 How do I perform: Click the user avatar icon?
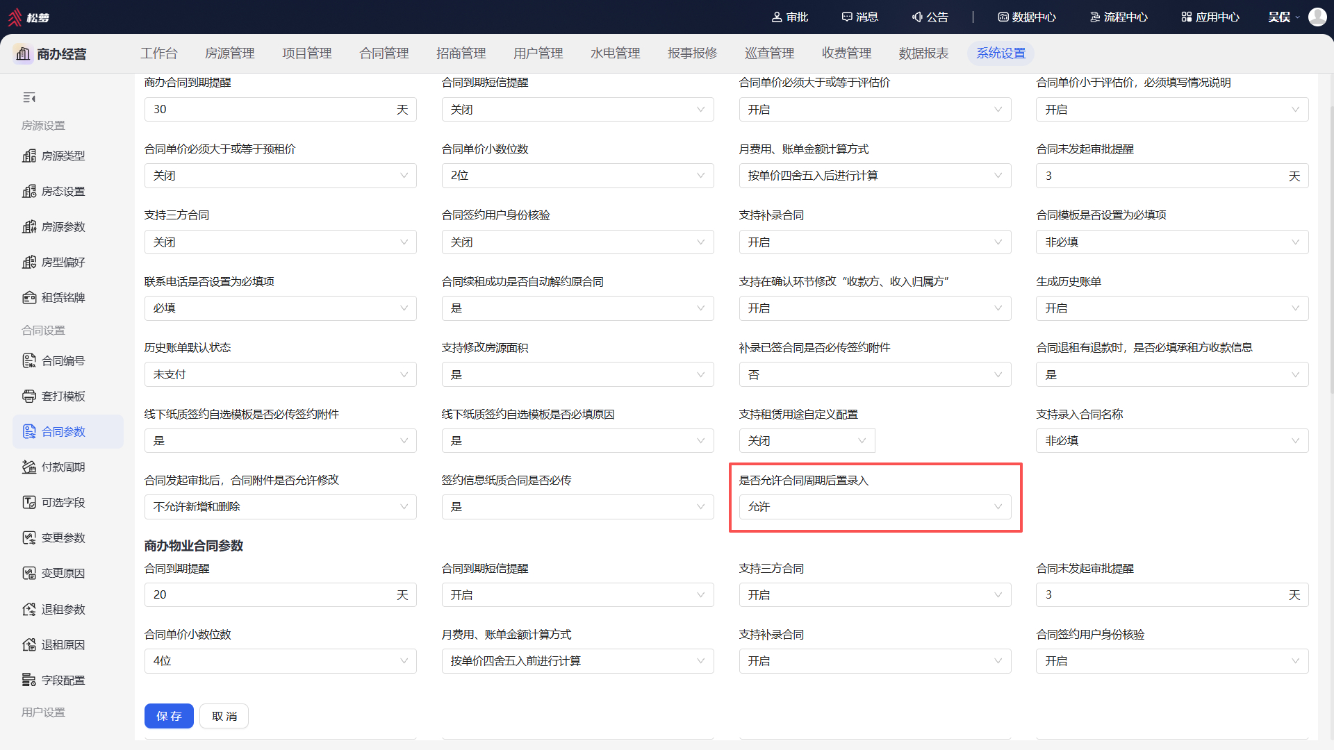click(x=1317, y=17)
